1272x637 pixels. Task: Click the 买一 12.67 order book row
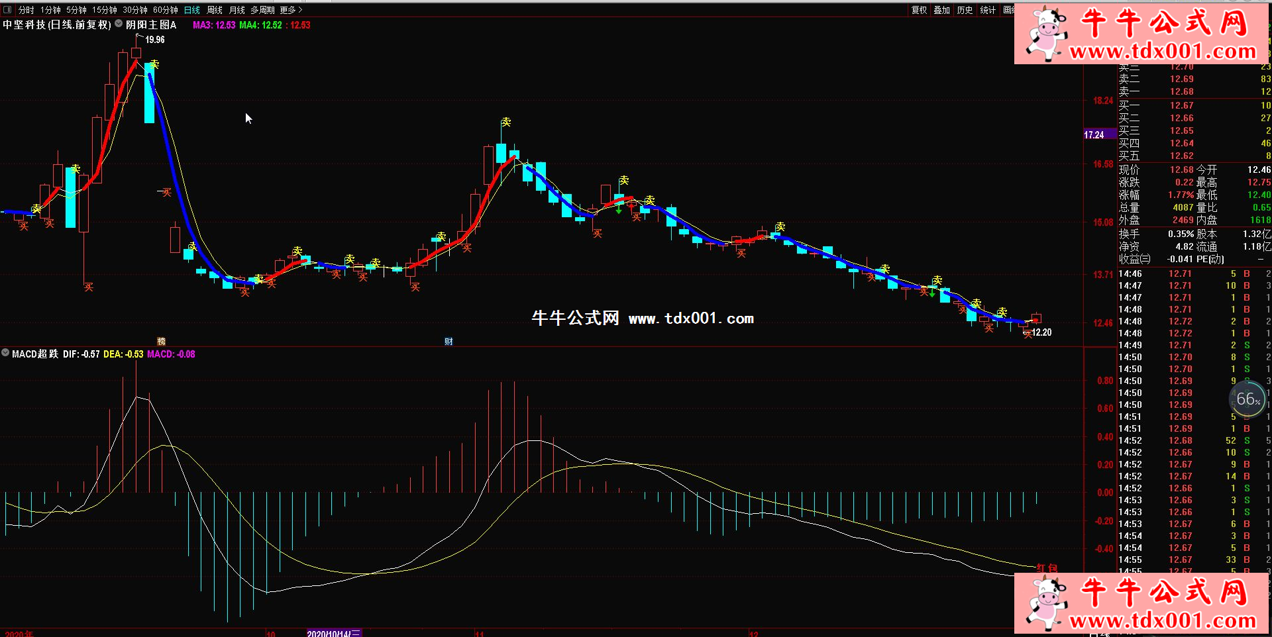coord(1194,105)
